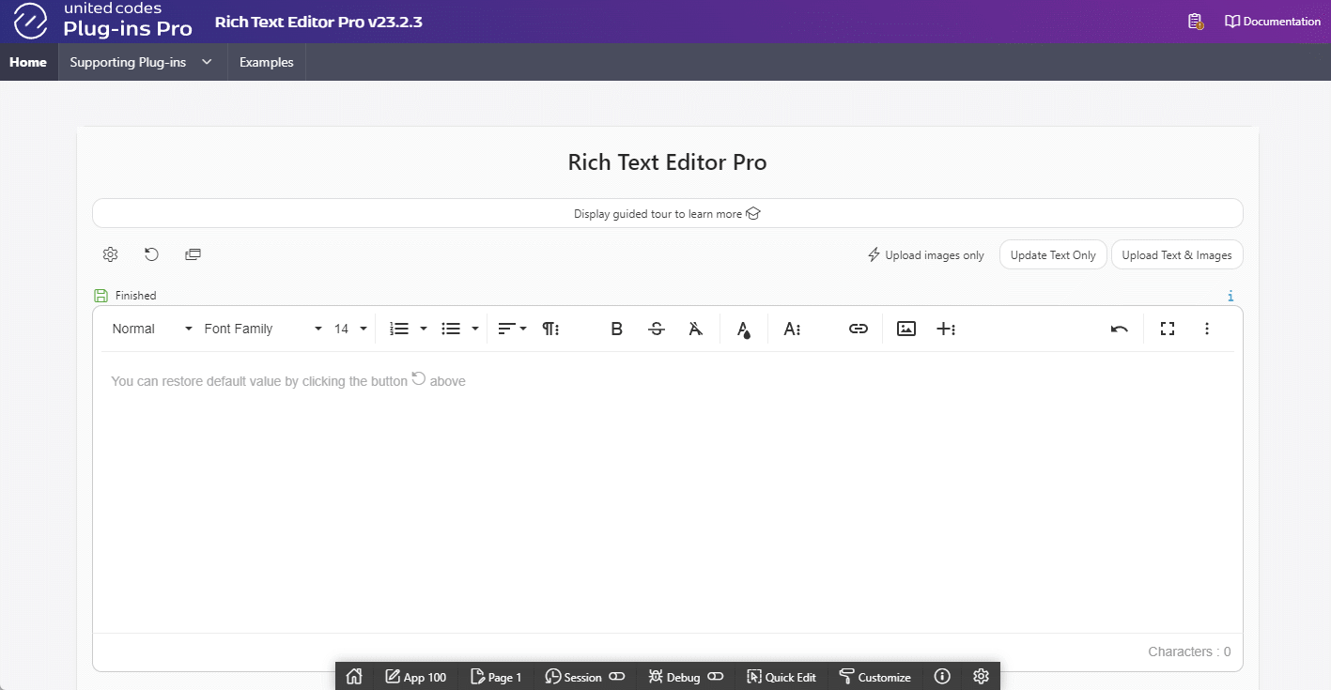Expand bulleted list style options arrow
Viewport: 1331px width, 690px height.
(475, 329)
